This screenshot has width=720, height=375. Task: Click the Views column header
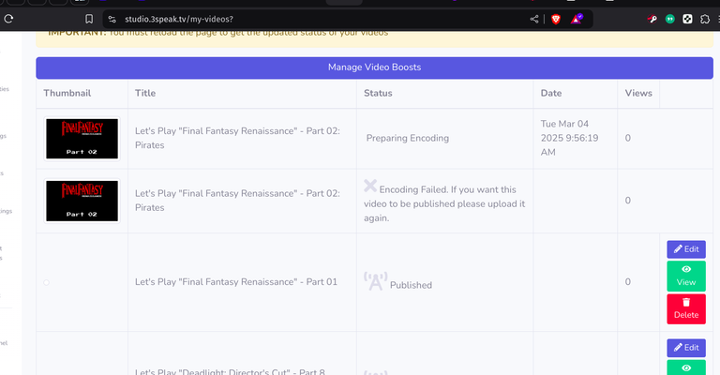(638, 93)
